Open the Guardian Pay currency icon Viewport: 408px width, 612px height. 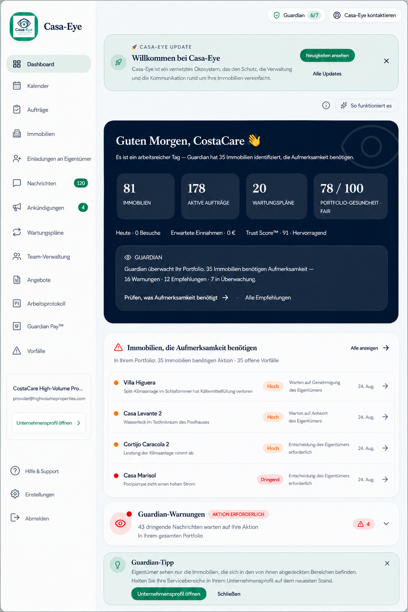click(17, 326)
